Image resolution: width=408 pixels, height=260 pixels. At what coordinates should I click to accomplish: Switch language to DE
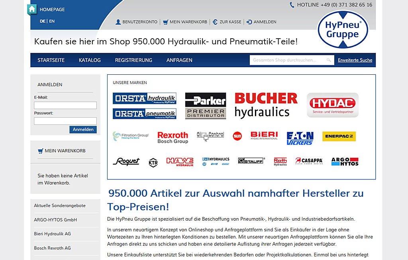pyautogui.click(x=43, y=21)
